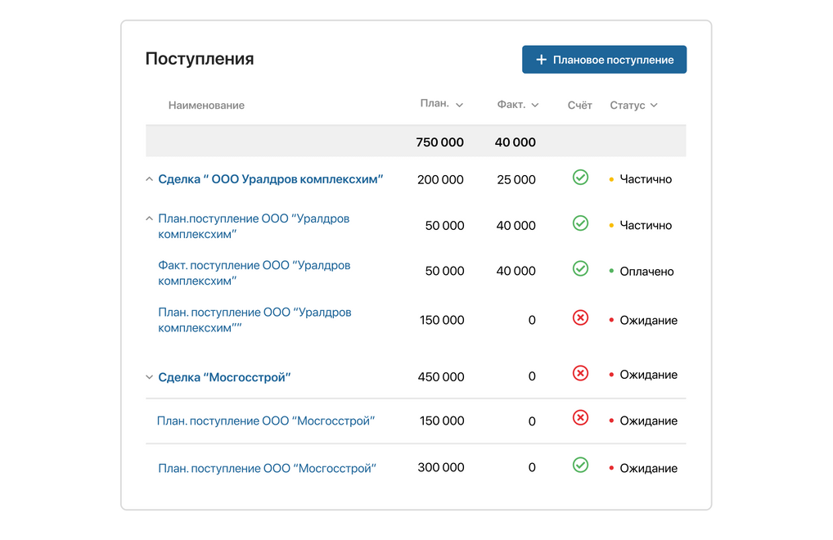This screenshot has height=540, width=833.
Task: Click the red cross icon for План. поступление Уралдров 150 000
Action: (x=580, y=317)
